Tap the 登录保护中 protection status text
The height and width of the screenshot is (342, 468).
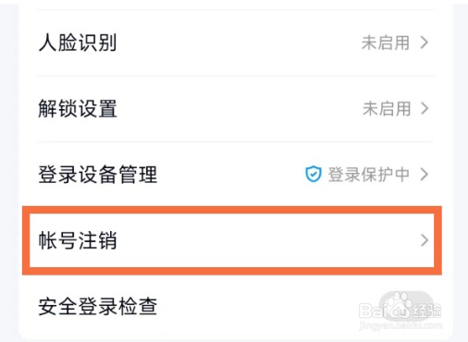369,175
